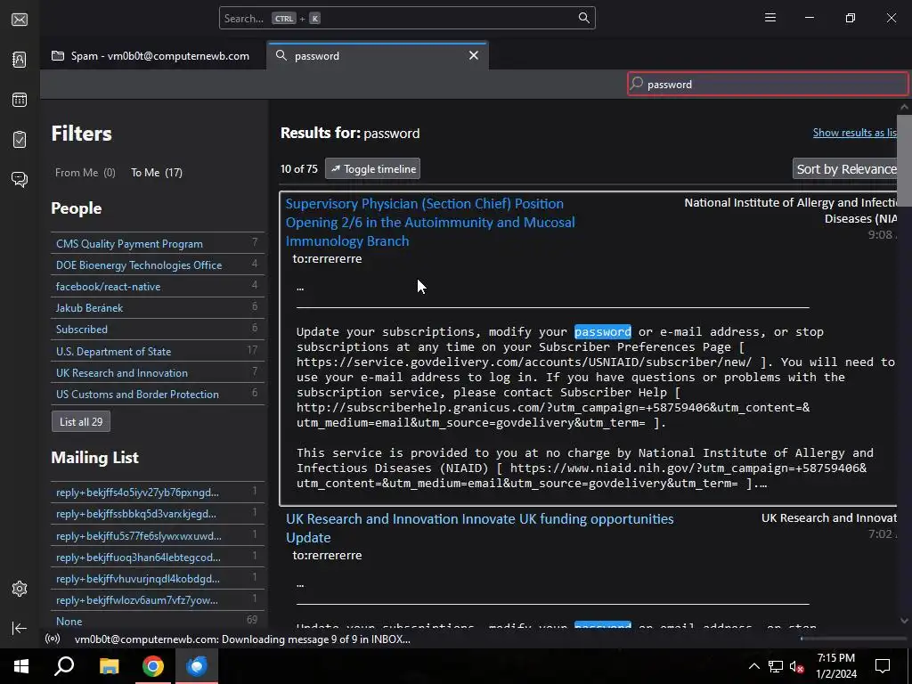Open the Mail space icon
This screenshot has width=912, height=684.
pos(20,20)
